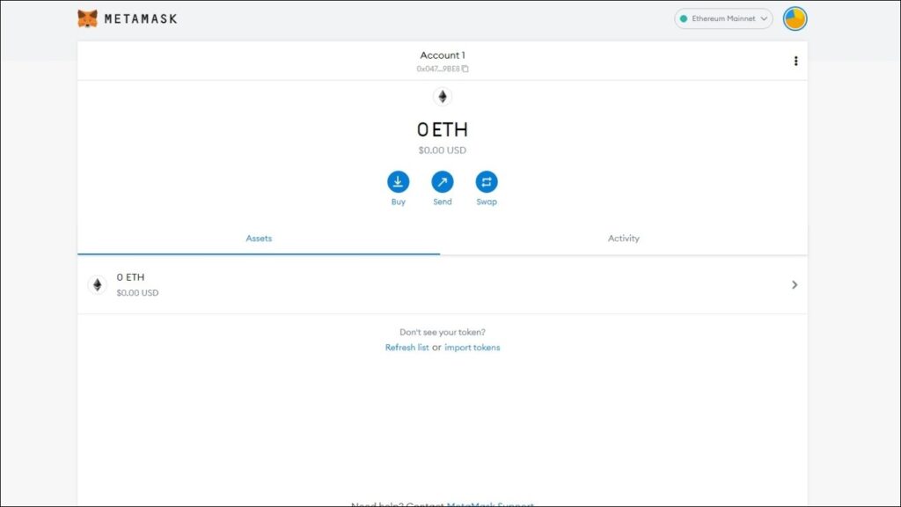
Task: Click the colorful account avatar circle
Action: tap(795, 18)
